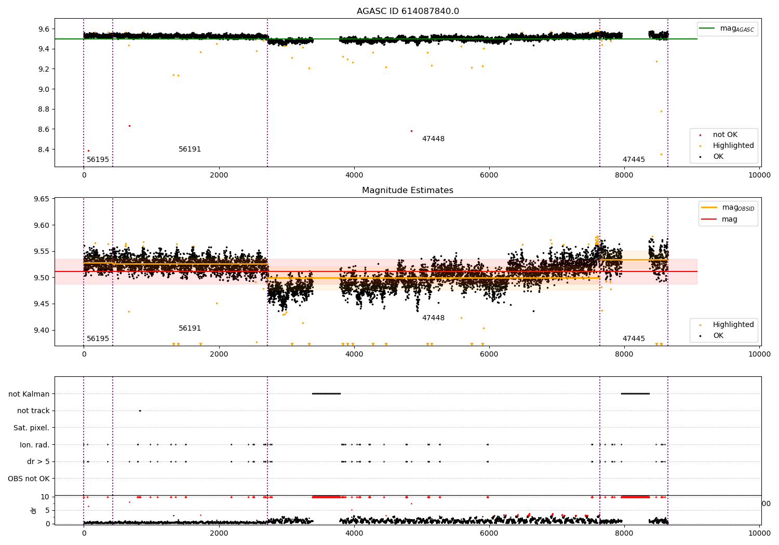Click the red not-OK point above label 56195
Screen dimensions: 779x545
coord(88,151)
